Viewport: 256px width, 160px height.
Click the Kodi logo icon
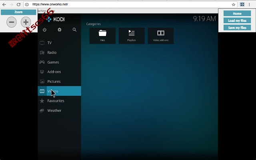click(x=49, y=19)
